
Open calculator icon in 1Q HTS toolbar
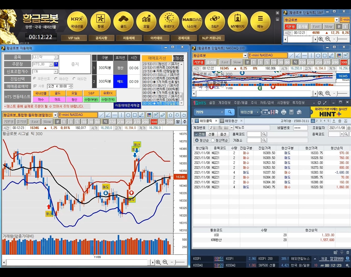tap(291, 112)
